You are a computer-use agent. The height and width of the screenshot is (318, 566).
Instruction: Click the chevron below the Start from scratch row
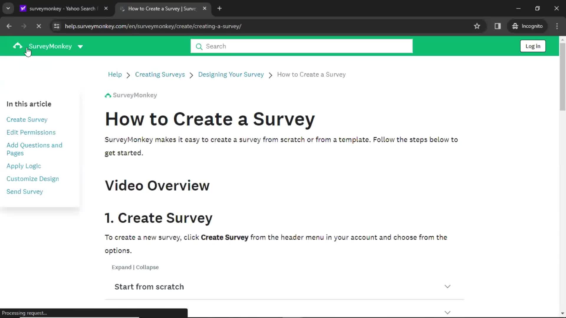[447, 312]
